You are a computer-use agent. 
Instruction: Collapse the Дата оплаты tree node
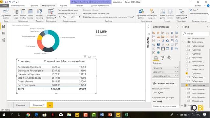tap(183, 42)
